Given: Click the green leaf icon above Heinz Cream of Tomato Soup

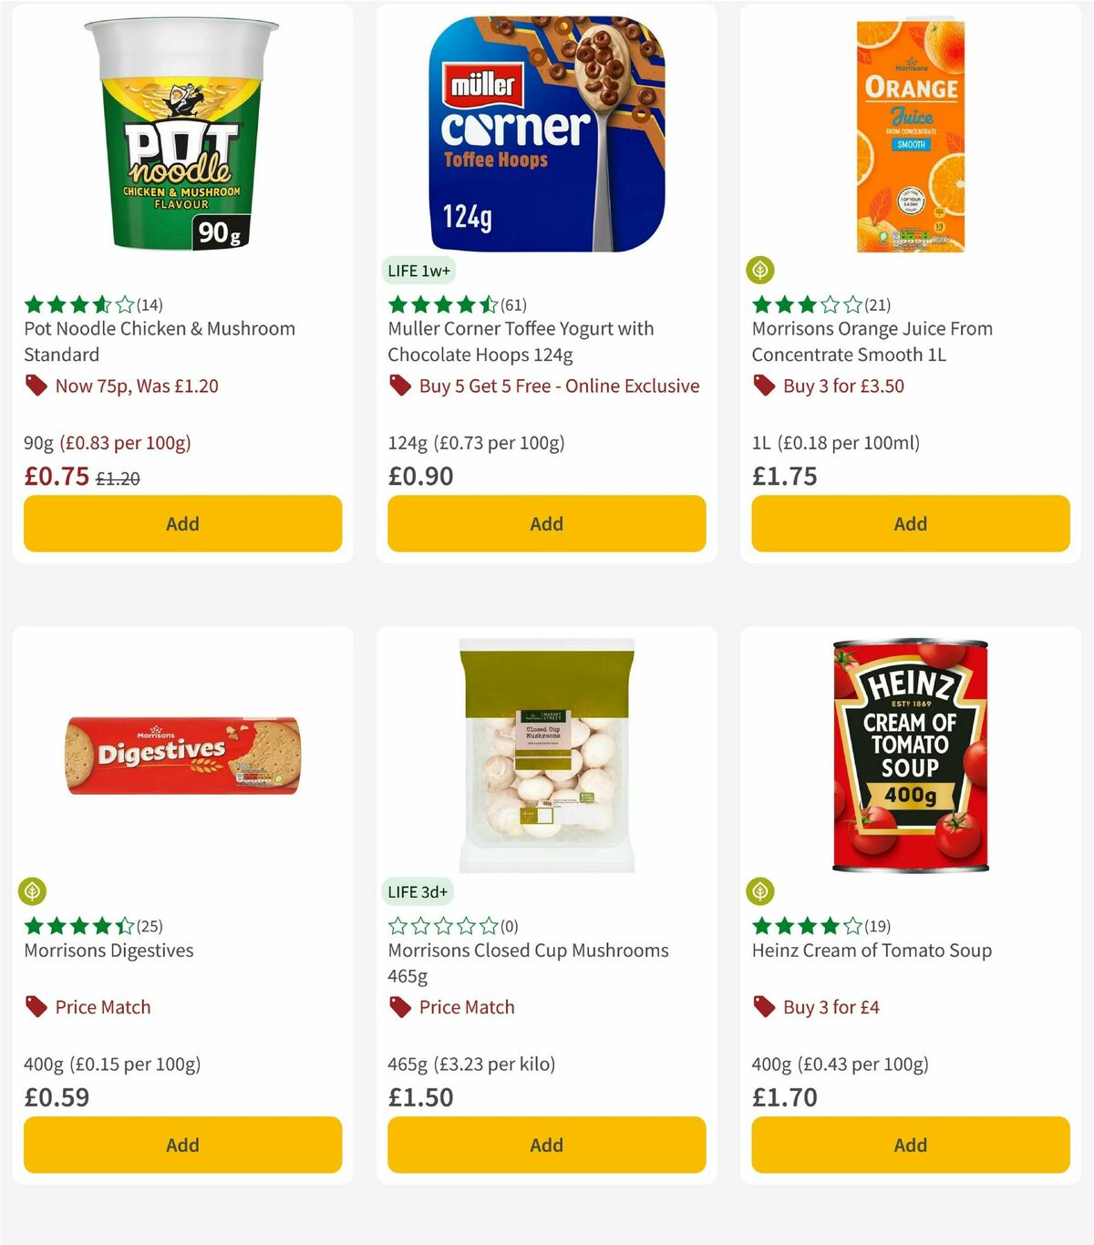Looking at the screenshot, I should click(x=760, y=890).
